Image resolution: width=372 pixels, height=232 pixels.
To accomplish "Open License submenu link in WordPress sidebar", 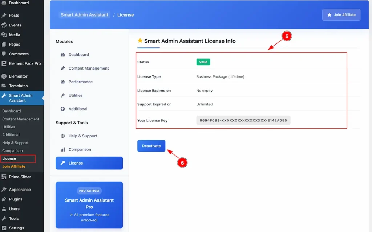I will 9,159.
